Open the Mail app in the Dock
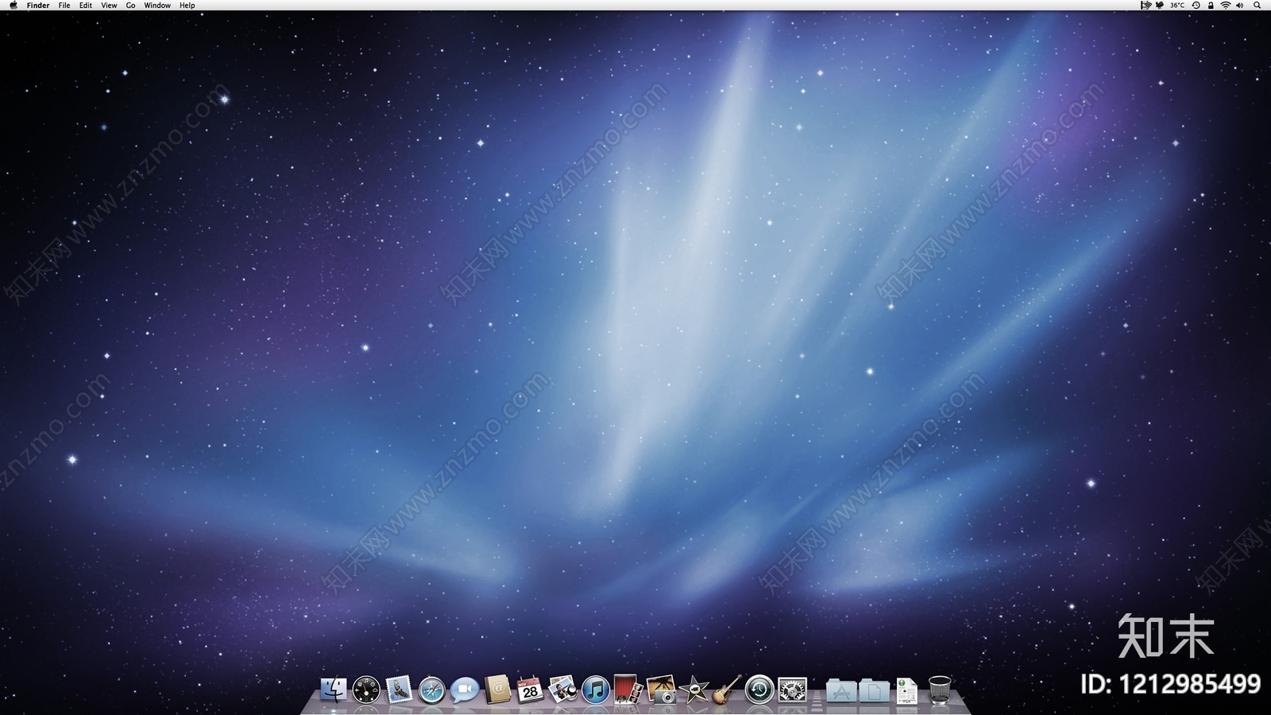The width and height of the screenshot is (1271, 715). [x=399, y=690]
